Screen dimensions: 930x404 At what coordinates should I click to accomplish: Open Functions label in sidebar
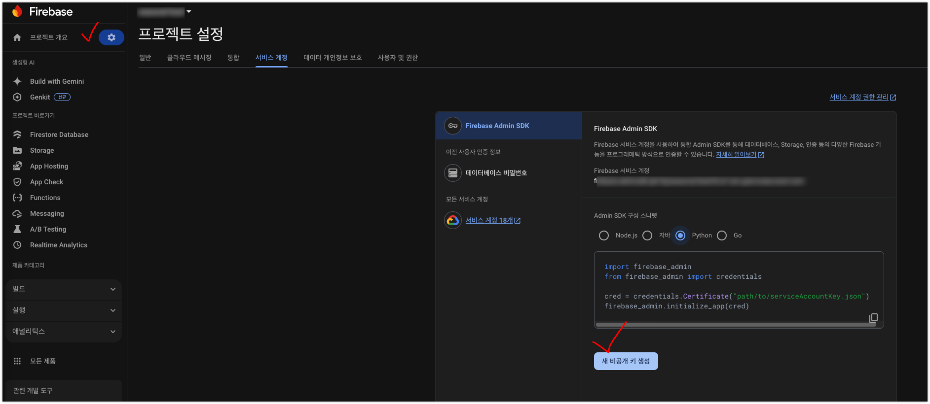(x=45, y=198)
